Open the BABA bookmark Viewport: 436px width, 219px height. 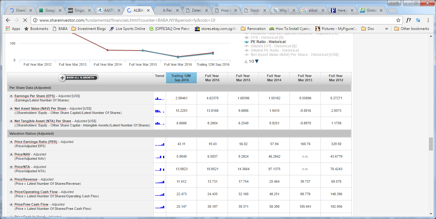coord(60,29)
